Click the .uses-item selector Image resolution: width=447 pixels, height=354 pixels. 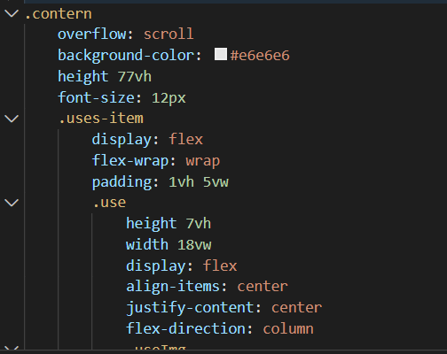tap(101, 119)
